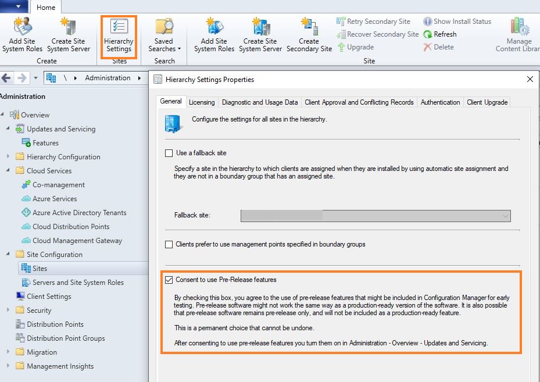Click the Upgrade ribbon button

point(355,47)
